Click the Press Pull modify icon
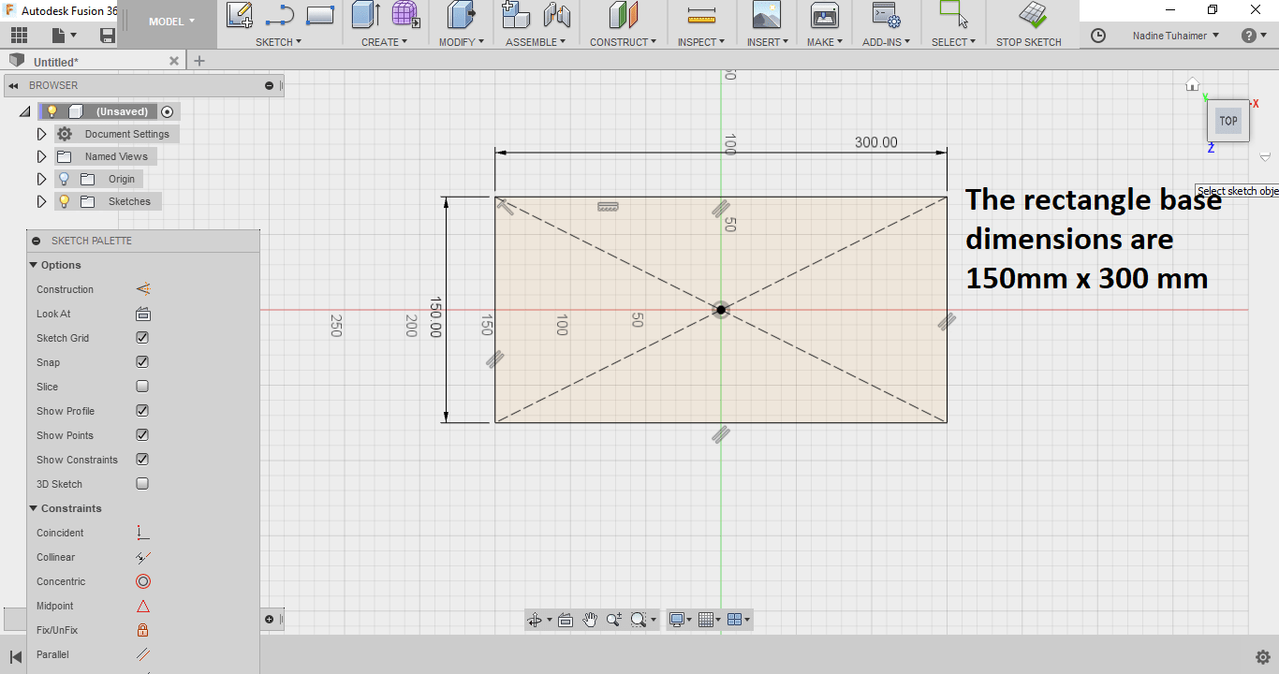The width and height of the screenshot is (1279, 674). pyautogui.click(x=460, y=14)
